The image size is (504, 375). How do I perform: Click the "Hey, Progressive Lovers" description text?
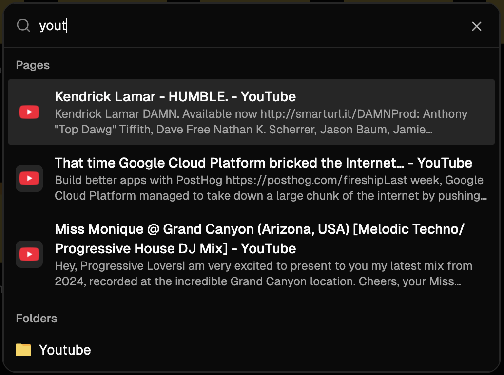tap(264, 274)
